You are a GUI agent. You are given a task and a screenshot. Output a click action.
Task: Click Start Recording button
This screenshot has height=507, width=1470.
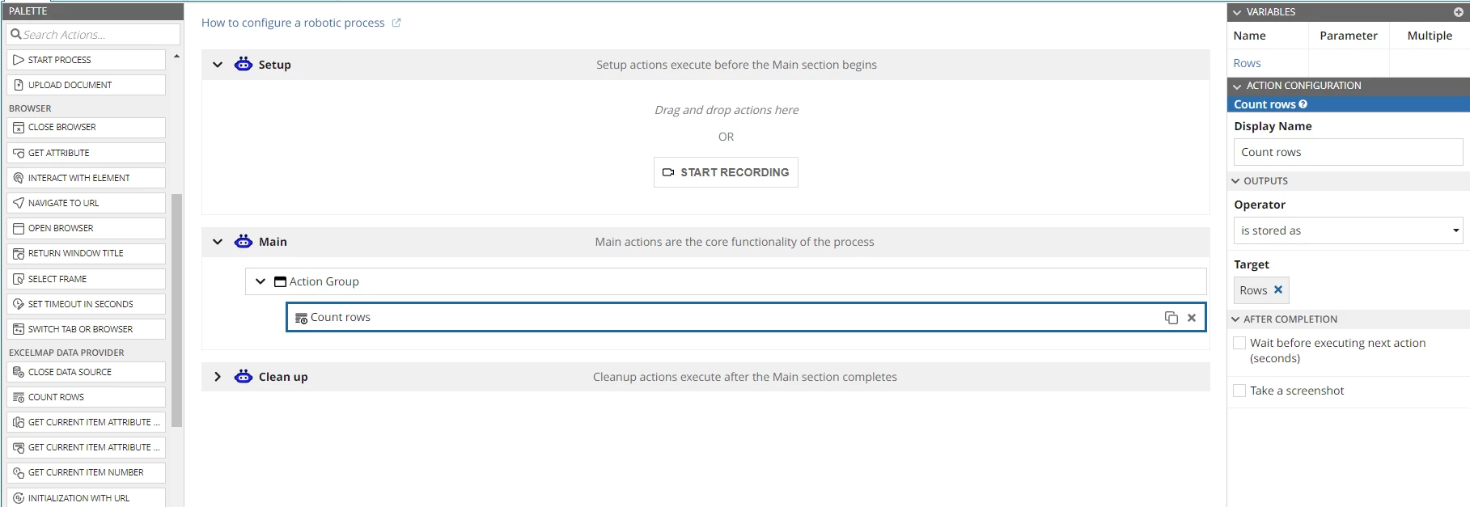pos(726,172)
